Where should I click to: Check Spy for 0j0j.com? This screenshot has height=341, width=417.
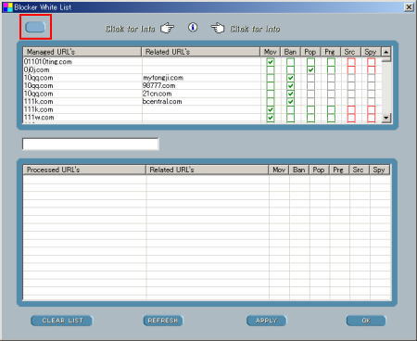tap(372, 69)
